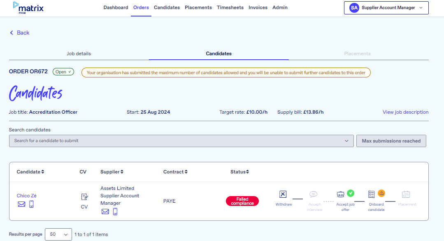444x241 pixels.
Task: Click PAYE contract cell
Action: pos(170,201)
